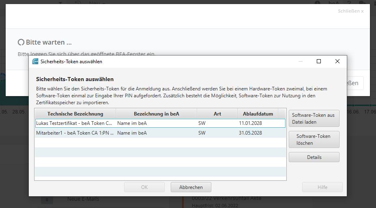The height and width of the screenshot is (208, 376).
Task: Confirm selection with the OK button
Action: click(144, 187)
